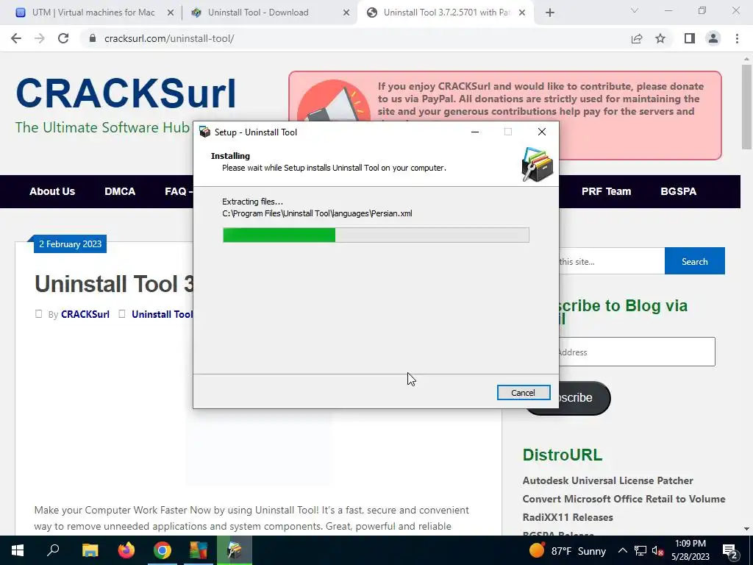This screenshot has width=753, height=565.
Task: Click the site lock icon in address bar
Action: tap(93, 38)
